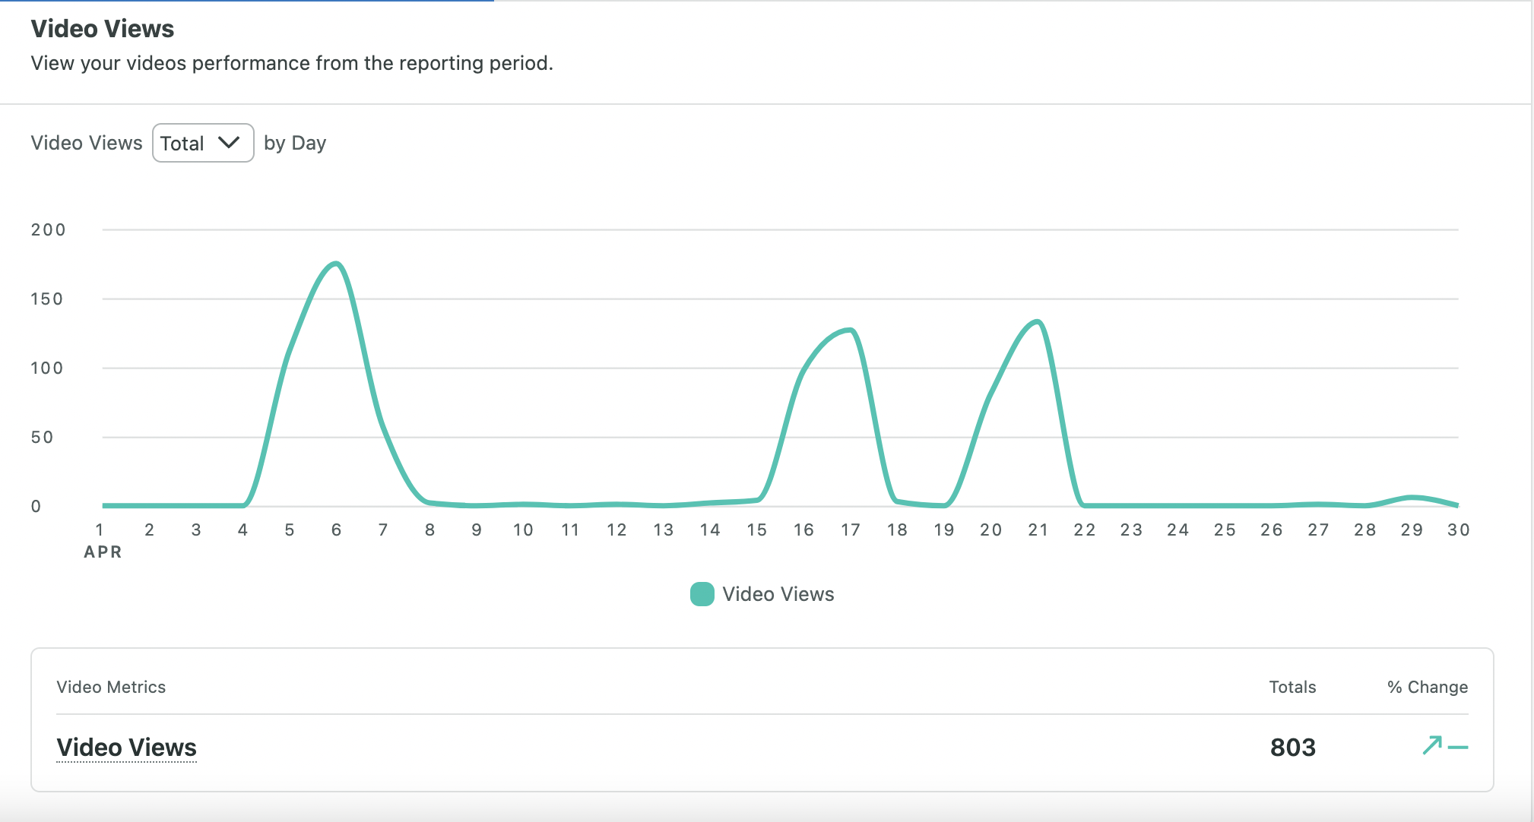The image size is (1534, 822).
Task: Click the Video Metrics column header
Action: pyautogui.click(x=111, y=687)
